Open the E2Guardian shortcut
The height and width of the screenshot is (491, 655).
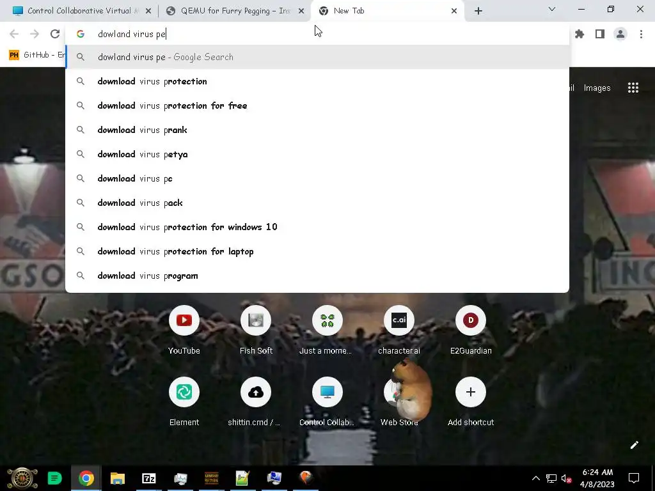(x=471, y=330)
